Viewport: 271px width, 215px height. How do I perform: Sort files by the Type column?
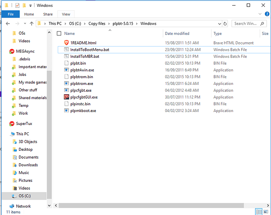coord(218,34)
